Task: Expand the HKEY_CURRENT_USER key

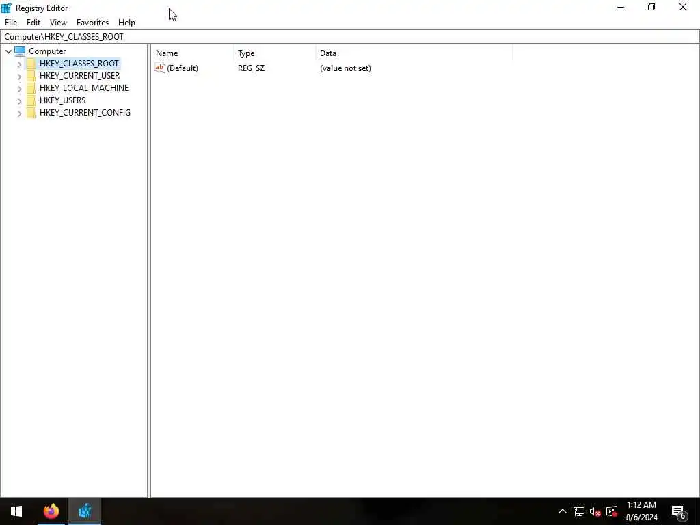Action: point(19,77)
